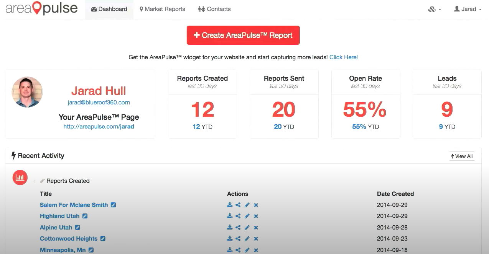Delete the Alpine Utah report
Viewport: 489px width, 254px height.
(256, 228)
